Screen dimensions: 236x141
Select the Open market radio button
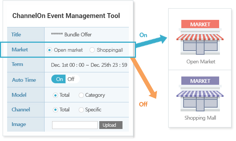49,50
